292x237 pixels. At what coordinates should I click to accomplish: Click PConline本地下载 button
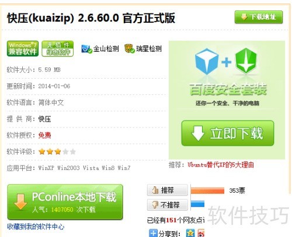[65, 202]
